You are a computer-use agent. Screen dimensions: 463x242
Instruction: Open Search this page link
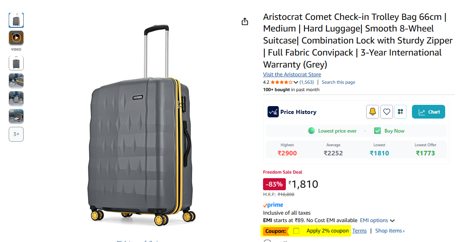339,82
